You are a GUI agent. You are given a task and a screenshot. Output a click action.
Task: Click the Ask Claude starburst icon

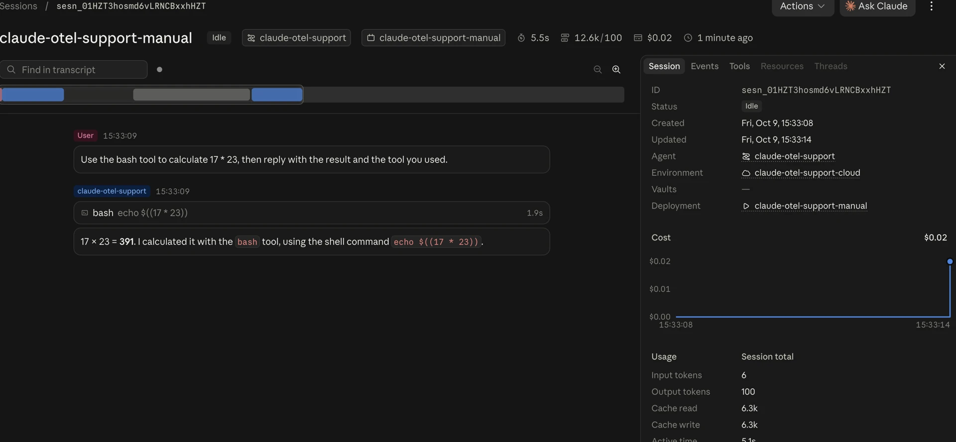850,6
